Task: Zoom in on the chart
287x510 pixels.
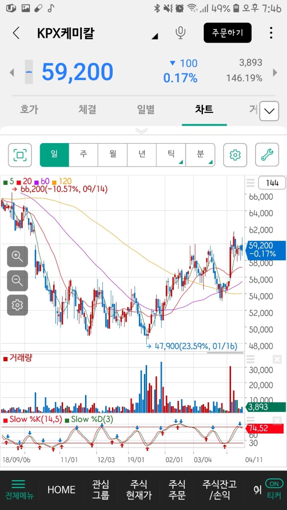Action: [x=17, y=256]
